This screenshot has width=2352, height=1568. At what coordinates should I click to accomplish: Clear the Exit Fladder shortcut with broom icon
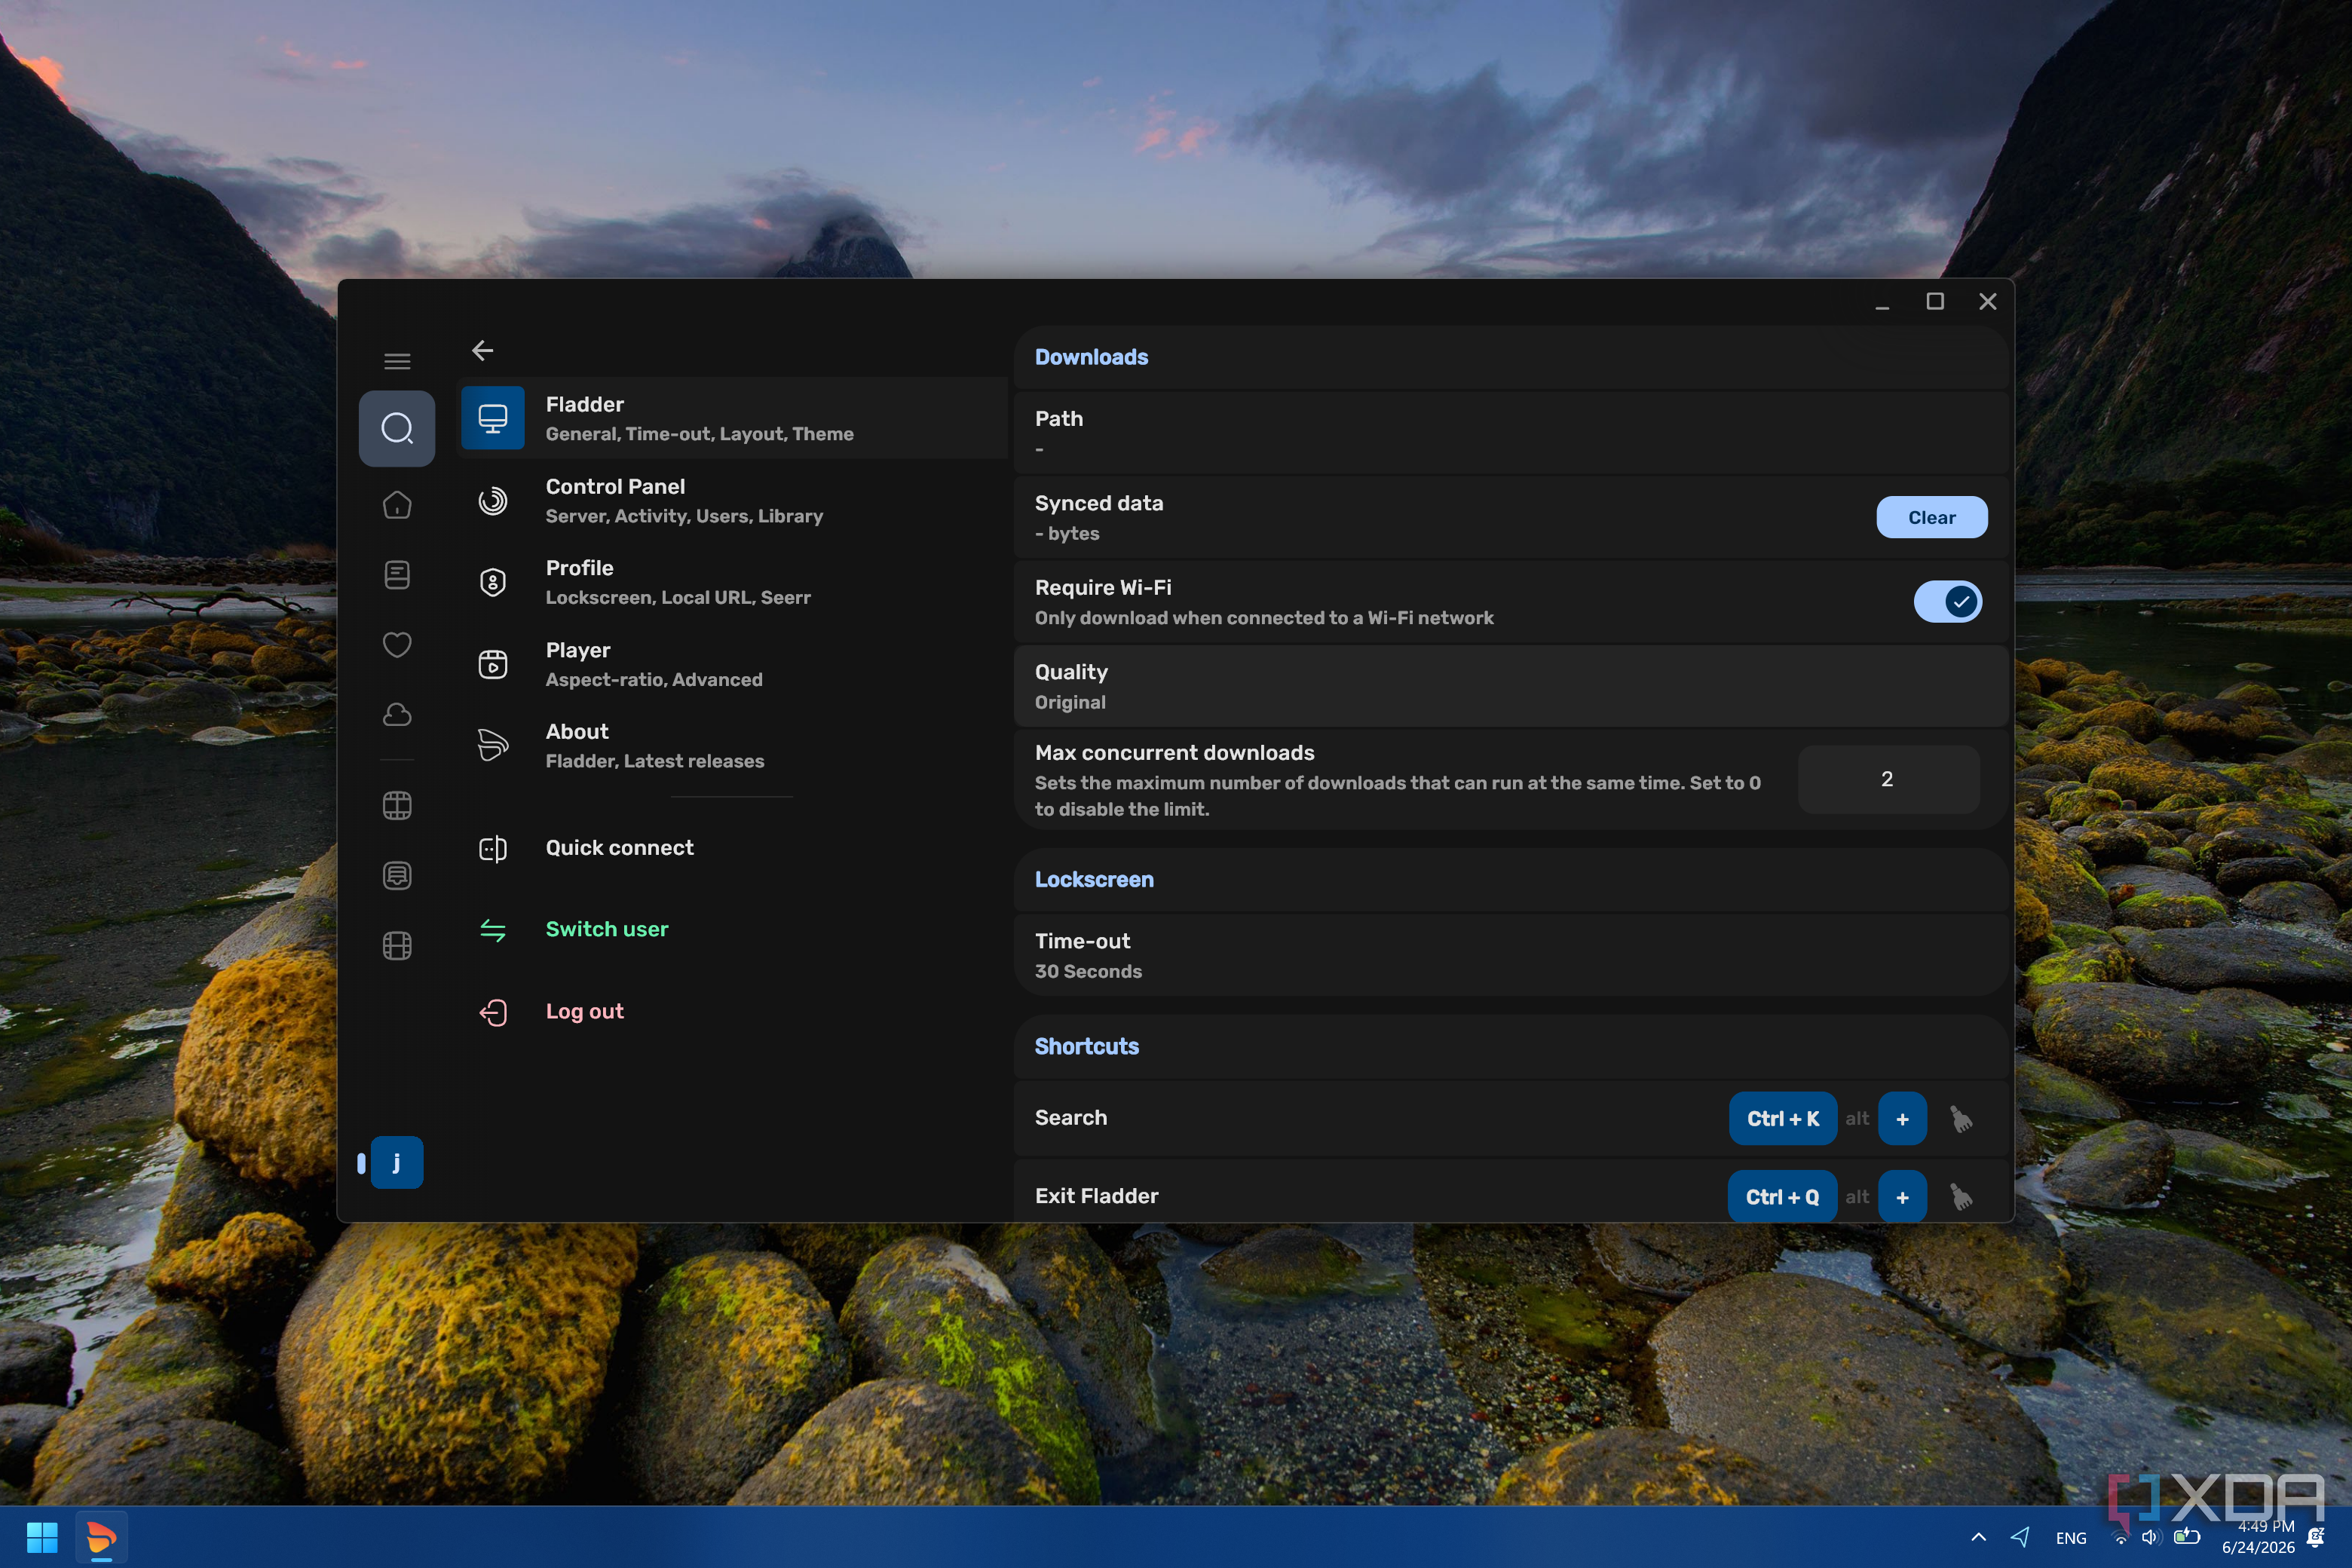click(x=1961, y=1196)
